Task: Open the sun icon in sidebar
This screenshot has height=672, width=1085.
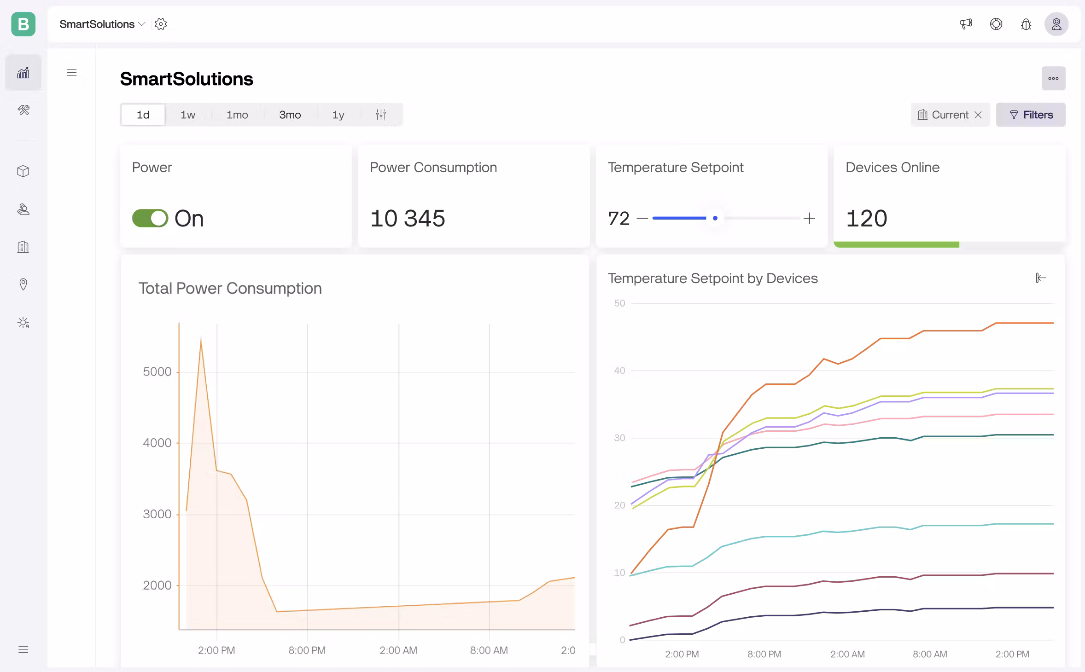Action: pos(23,323)
